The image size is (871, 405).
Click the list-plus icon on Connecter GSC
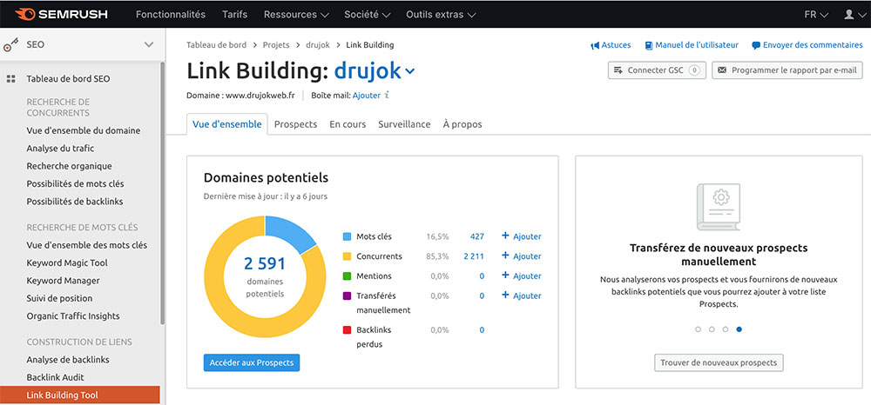pos(618,70)
